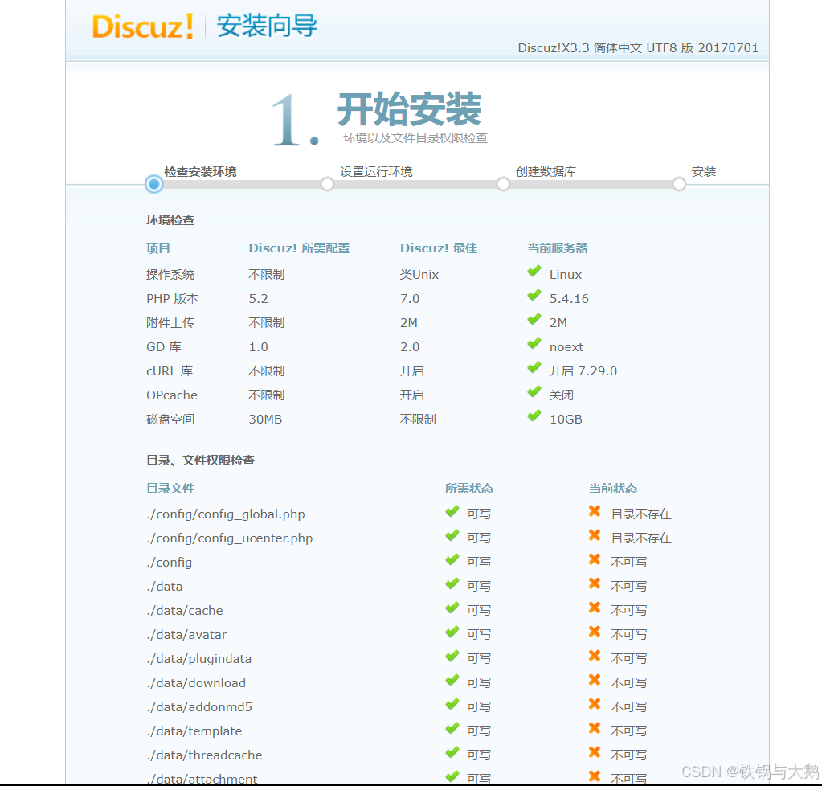Click the Discuz! 所需配置 column header
The height and width of the screenshot is (786, 822).
(300, 248)
